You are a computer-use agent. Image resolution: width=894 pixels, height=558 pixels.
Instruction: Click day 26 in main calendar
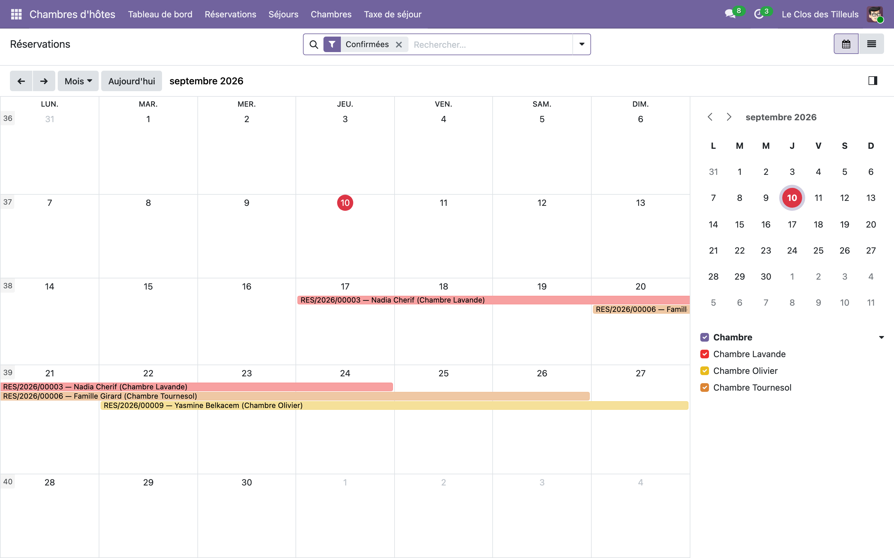pos(542,373)
